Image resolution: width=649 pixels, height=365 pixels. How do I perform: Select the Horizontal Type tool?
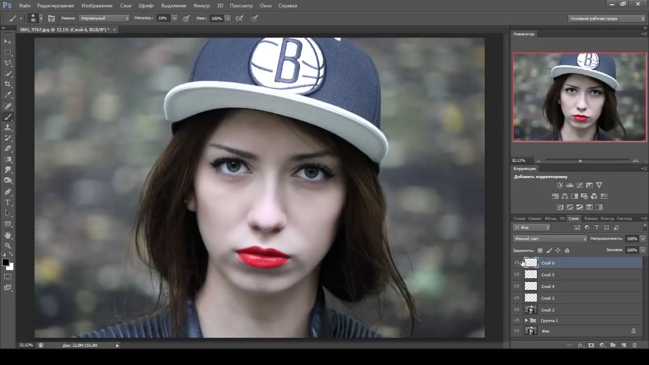point(8,203)
